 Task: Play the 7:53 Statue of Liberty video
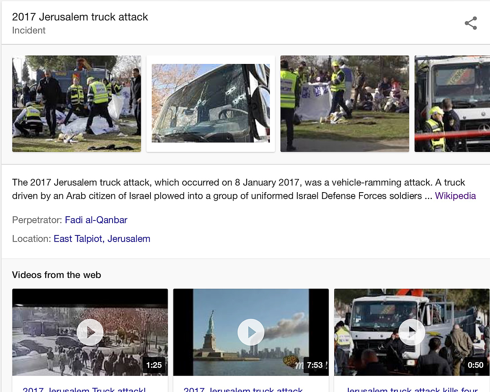pos(251,332)
